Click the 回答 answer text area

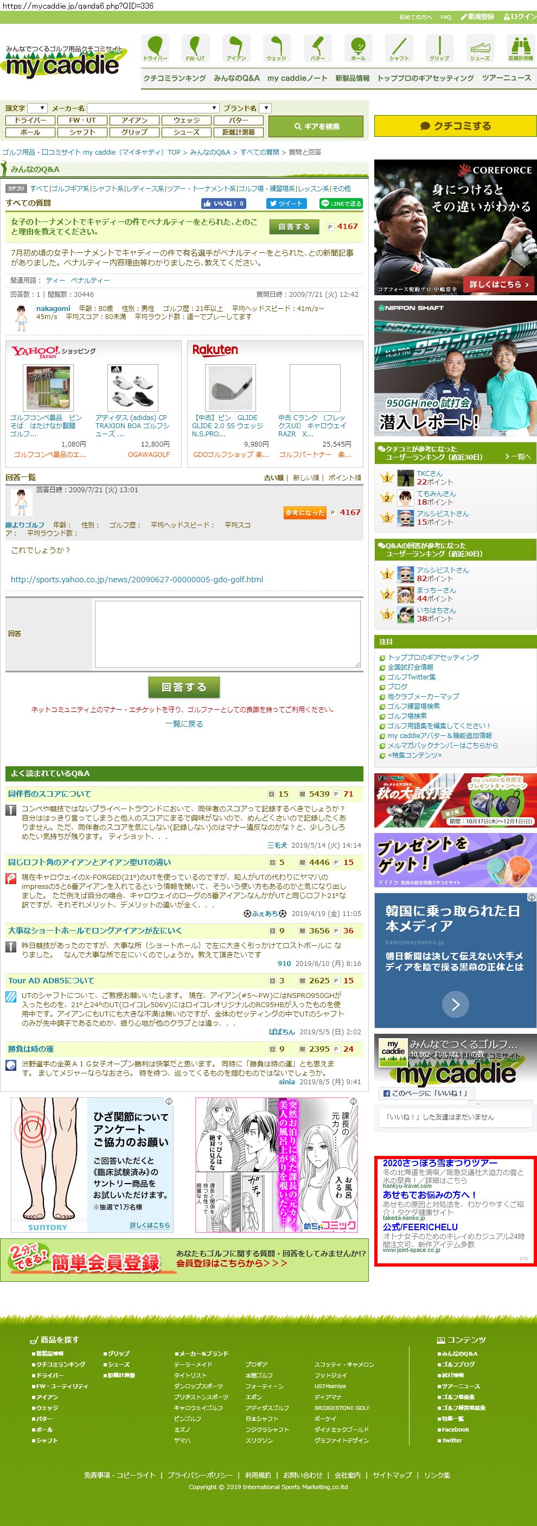(x=228, y=634)
